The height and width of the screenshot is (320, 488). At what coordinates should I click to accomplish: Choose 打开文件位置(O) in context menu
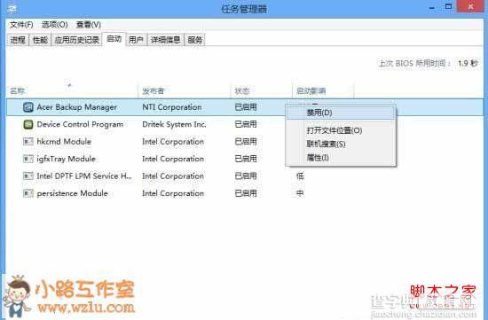tap(341, 130)
